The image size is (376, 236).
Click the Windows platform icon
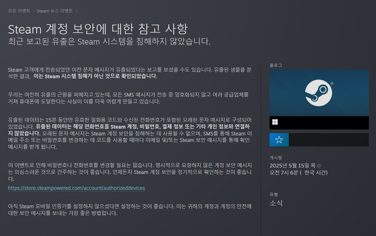(x=275, y=122)
